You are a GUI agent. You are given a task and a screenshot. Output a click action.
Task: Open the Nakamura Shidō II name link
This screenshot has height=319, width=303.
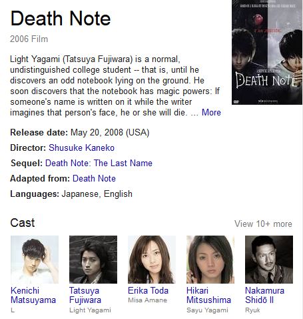click(264, 295)
